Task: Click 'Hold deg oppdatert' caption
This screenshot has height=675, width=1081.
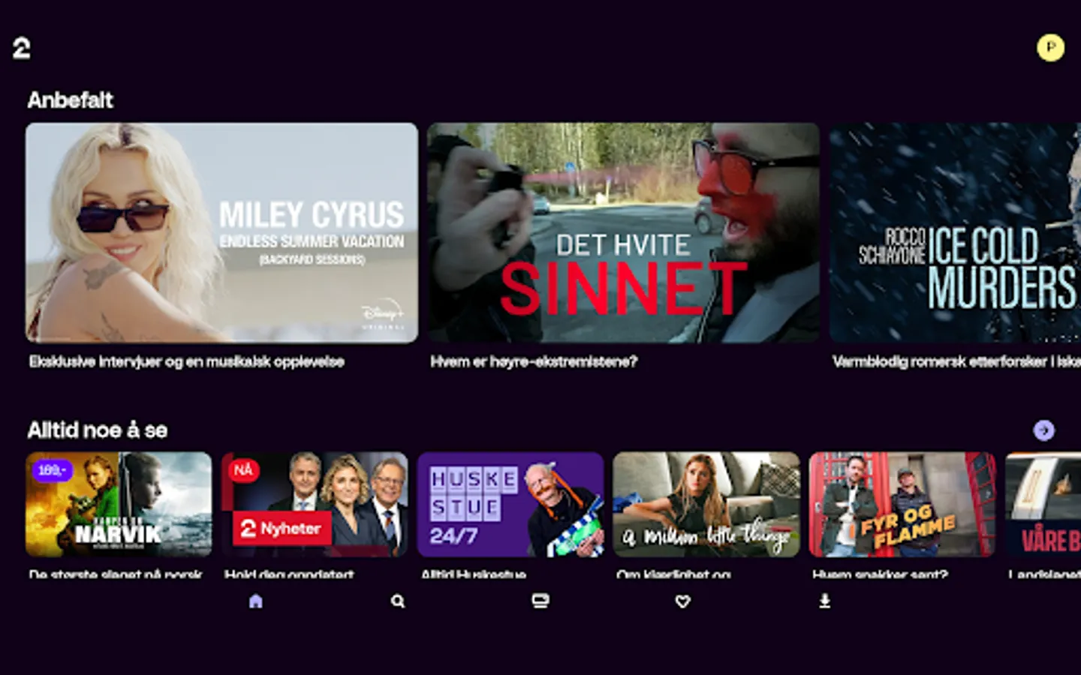Action: pos(289,574)
